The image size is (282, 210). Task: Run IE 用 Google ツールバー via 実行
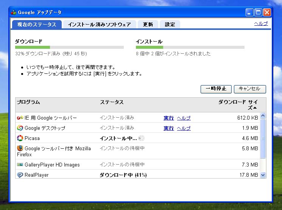[169, 118]
